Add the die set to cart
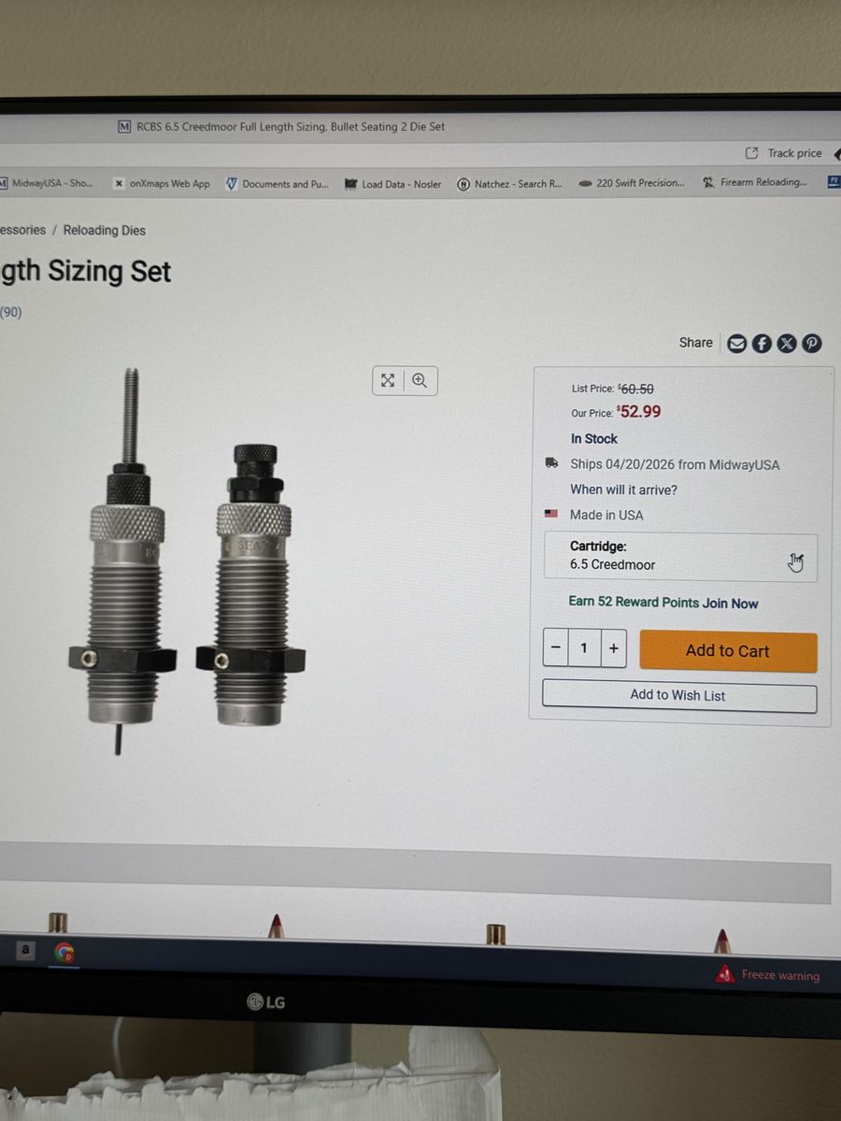 (728, 651)
